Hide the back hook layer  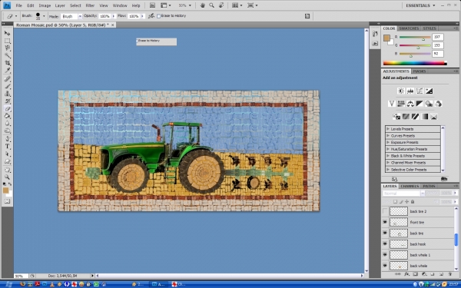click(x=385, y=244)
